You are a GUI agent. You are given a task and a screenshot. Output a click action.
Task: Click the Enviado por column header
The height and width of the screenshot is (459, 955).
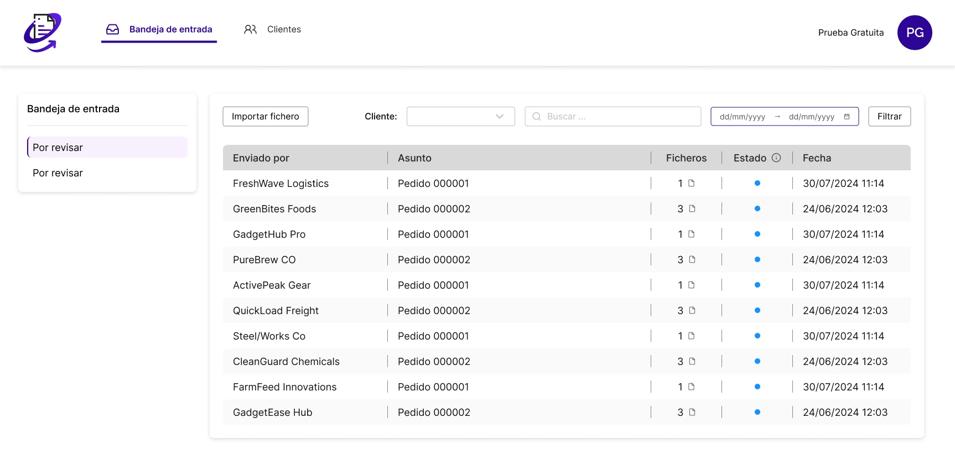point(261,158)
